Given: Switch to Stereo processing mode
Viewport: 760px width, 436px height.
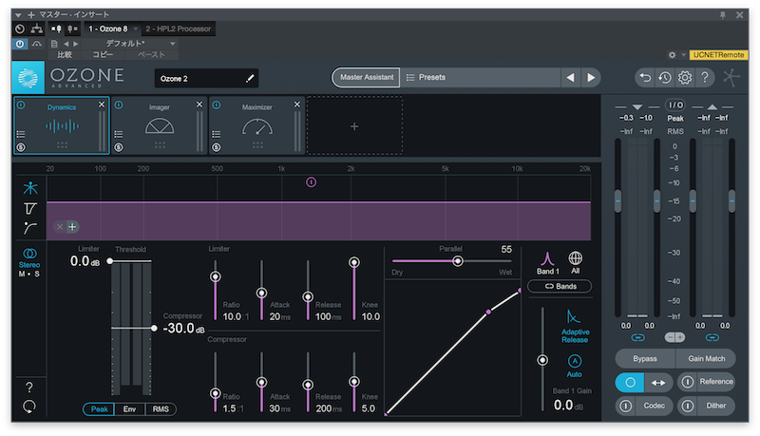Looking at the screenshot, I should tap(29, 257).
